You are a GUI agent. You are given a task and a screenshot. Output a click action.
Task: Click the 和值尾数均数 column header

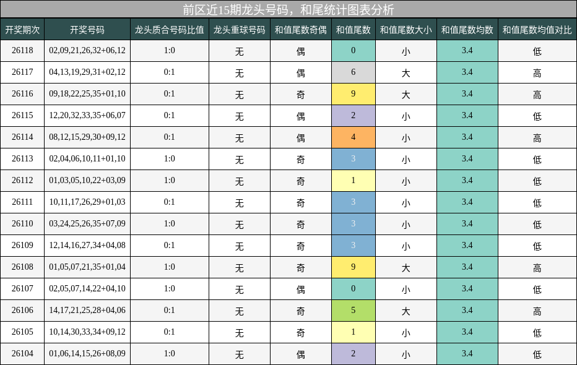[x=467, y=30]
